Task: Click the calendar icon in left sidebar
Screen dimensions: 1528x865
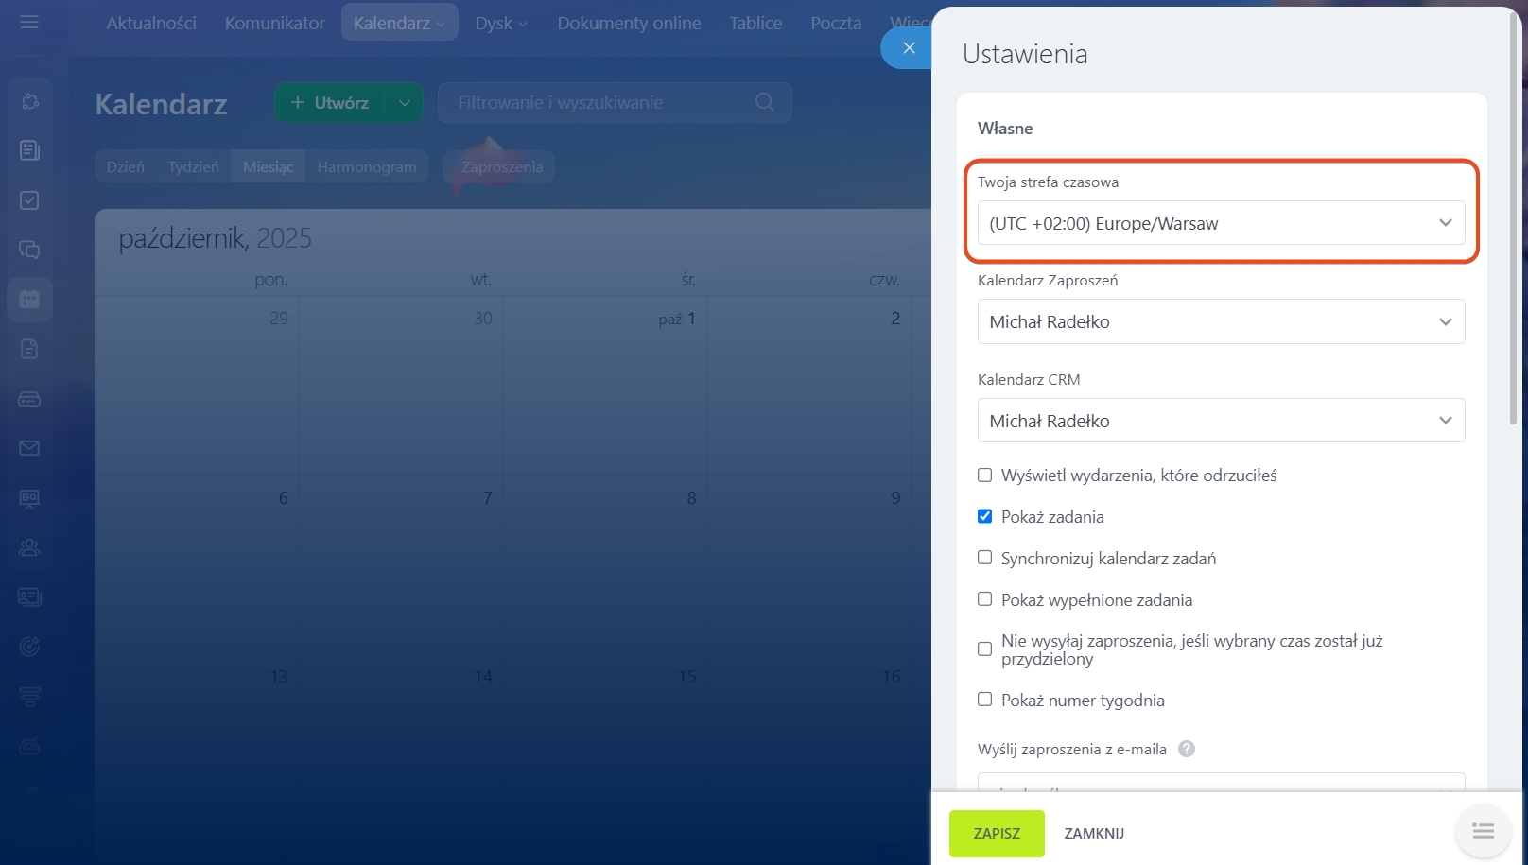Action: tap(29, 300)
